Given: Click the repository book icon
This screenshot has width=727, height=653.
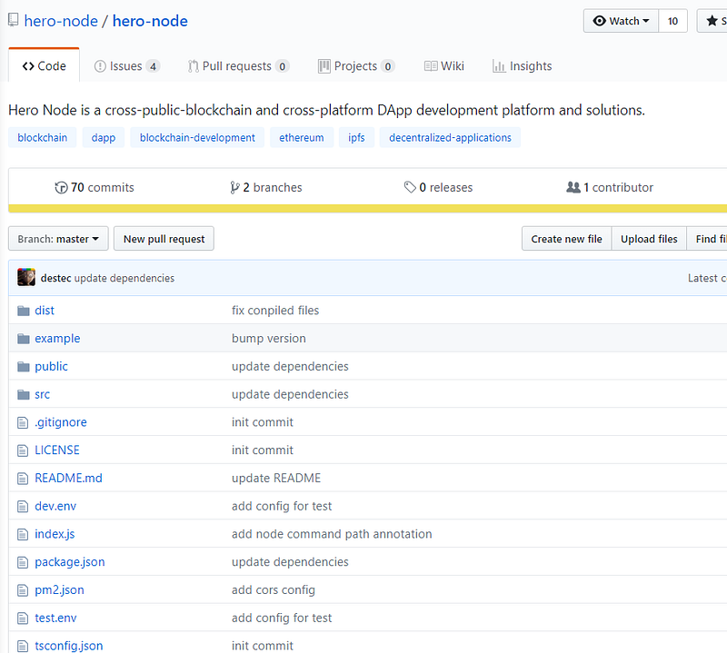Looking at the screenshot, I should click(x=14, y=21).
